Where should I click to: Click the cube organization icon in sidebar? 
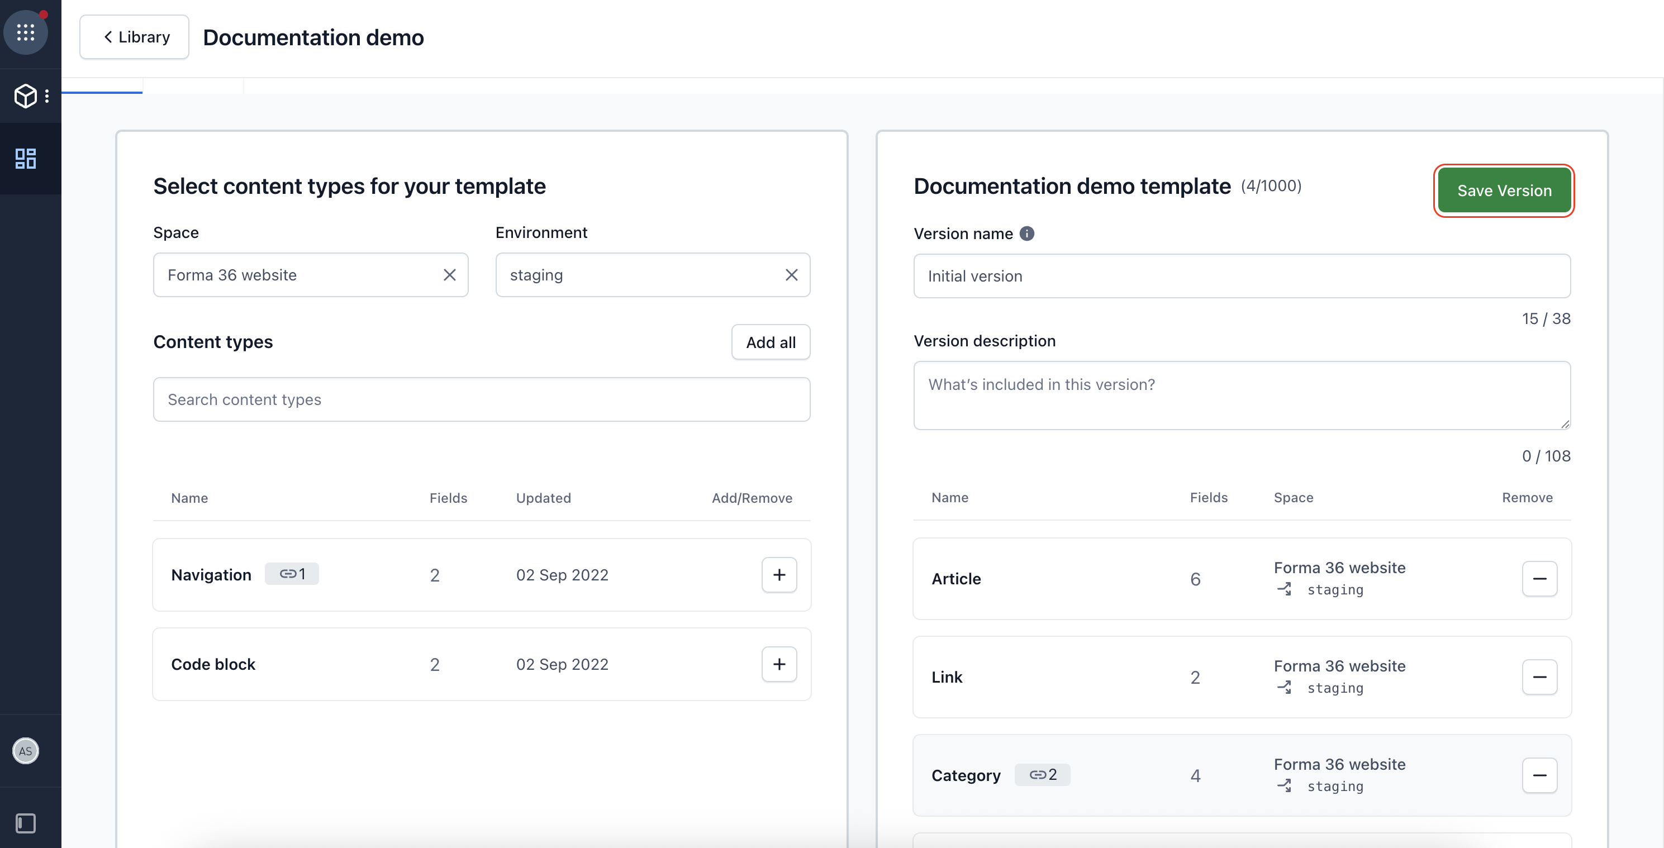[25, 96]
